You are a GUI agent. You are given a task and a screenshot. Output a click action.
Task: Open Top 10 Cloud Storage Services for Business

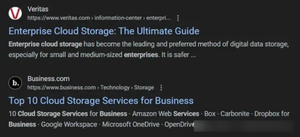tap(101, 101)
